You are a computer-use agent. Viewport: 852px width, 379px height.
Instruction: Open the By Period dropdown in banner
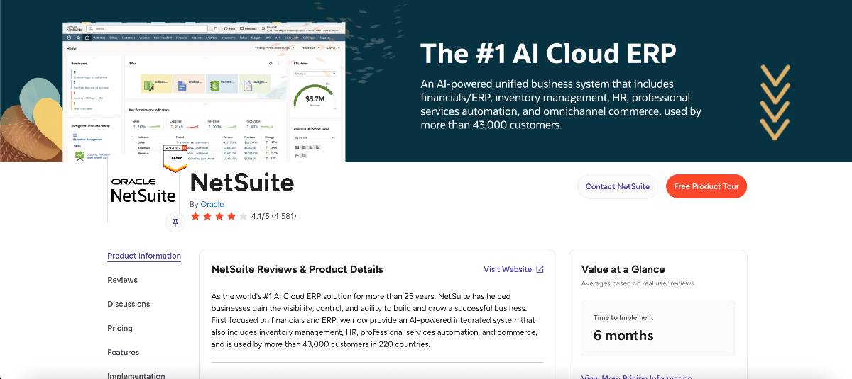coord(314,137)
